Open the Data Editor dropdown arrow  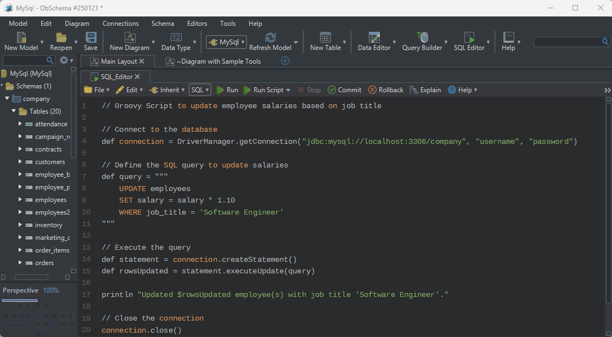[394, 42]
